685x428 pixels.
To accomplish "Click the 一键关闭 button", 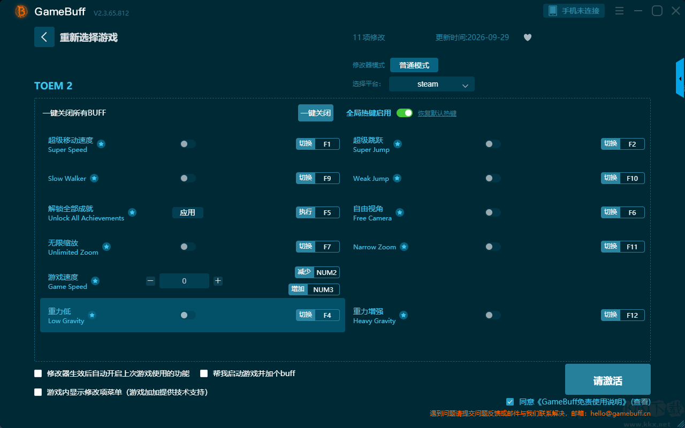I will tap(316, 113).
